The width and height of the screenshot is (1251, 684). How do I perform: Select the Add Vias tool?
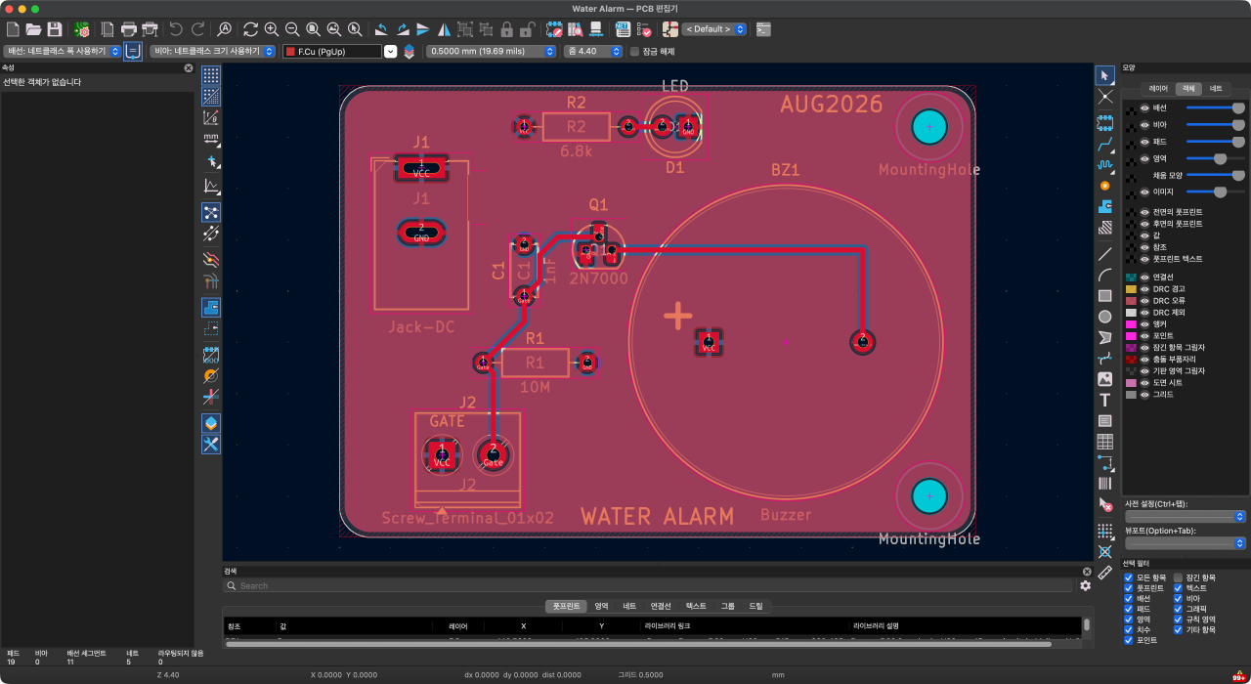(x=1105, y=186)
